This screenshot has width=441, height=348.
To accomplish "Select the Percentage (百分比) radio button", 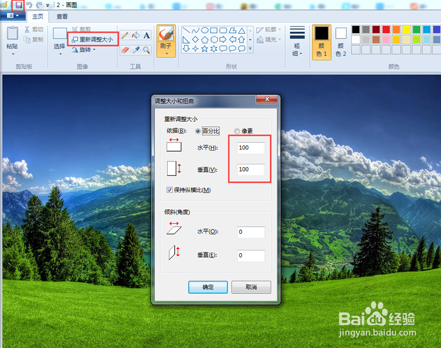I will tap(198, 131).
